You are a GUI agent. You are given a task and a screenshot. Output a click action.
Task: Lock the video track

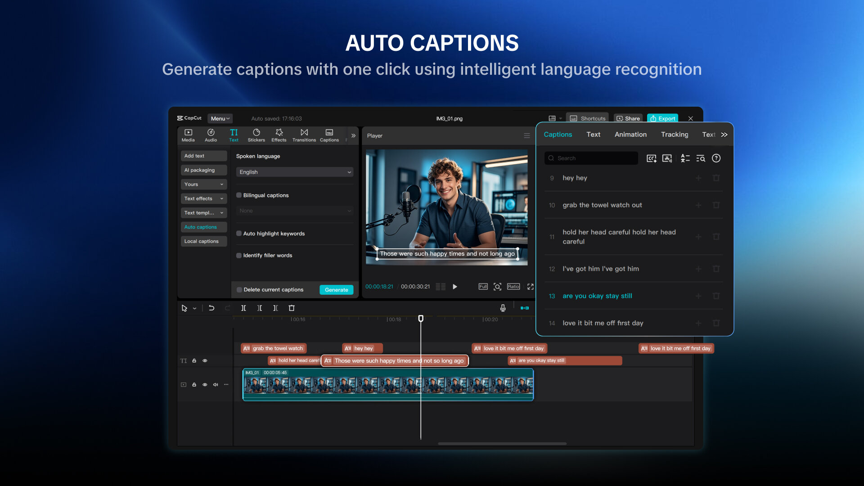[x=194, y=385]
